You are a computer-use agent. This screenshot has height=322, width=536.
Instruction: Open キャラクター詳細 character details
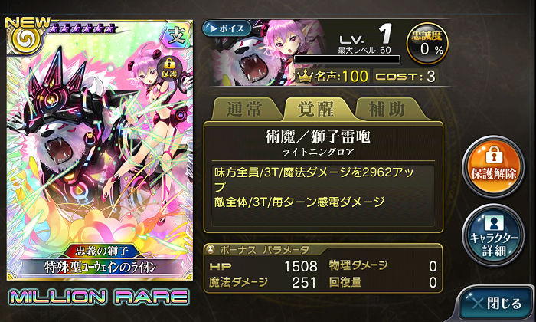(x=493, y=235)
